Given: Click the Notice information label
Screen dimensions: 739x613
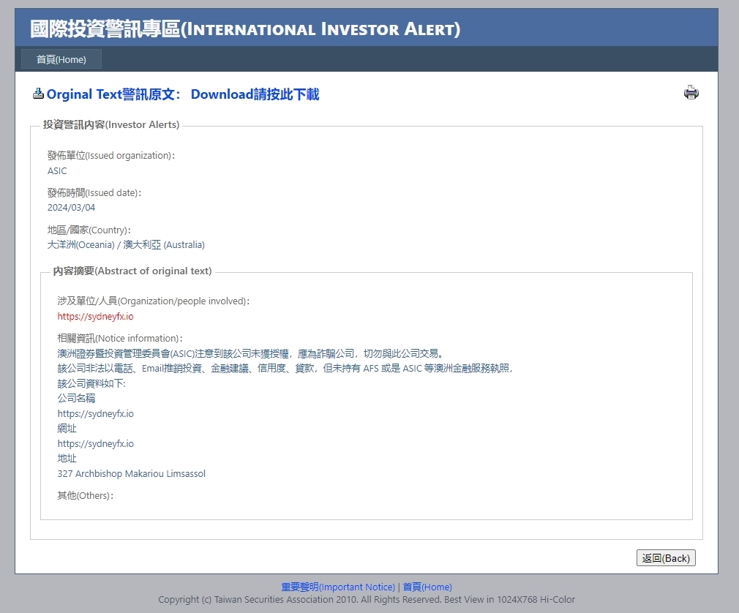Looking at the screenshot, I should coord(120,339).
